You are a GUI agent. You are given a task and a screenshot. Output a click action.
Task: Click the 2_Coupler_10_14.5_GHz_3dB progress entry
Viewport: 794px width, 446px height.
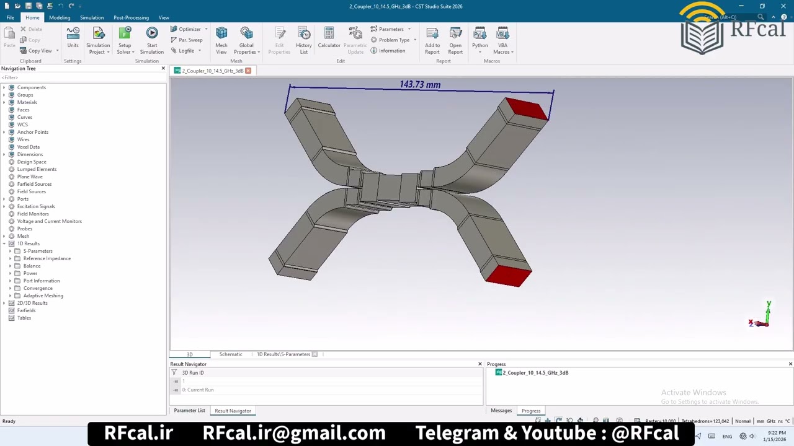[x=535, y=373]
